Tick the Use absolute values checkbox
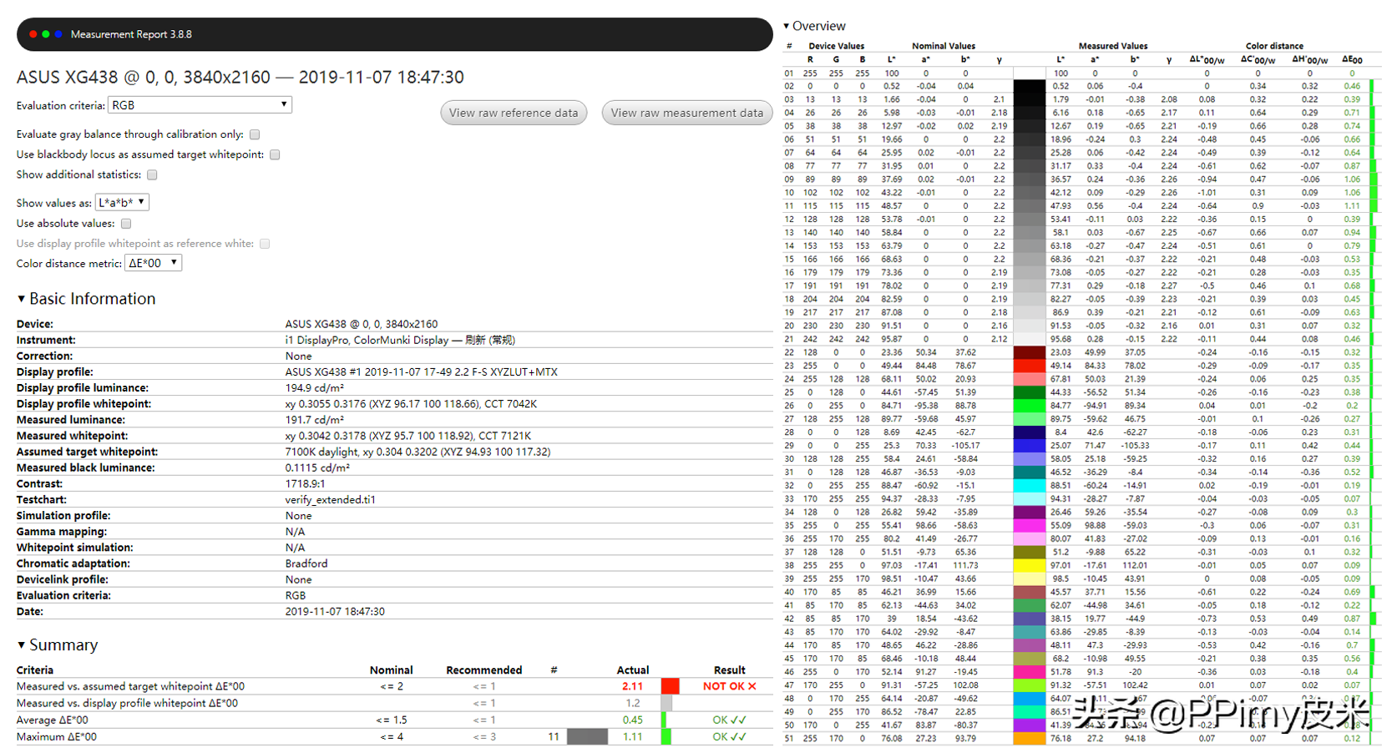 point(126,224)
